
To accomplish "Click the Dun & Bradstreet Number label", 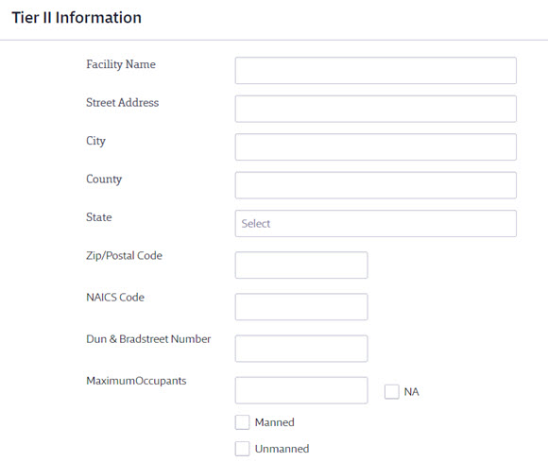I will coord(148,339).
